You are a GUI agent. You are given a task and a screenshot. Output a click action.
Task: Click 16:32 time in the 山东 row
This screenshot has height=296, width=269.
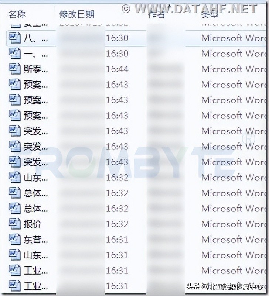tap(117, 178)
